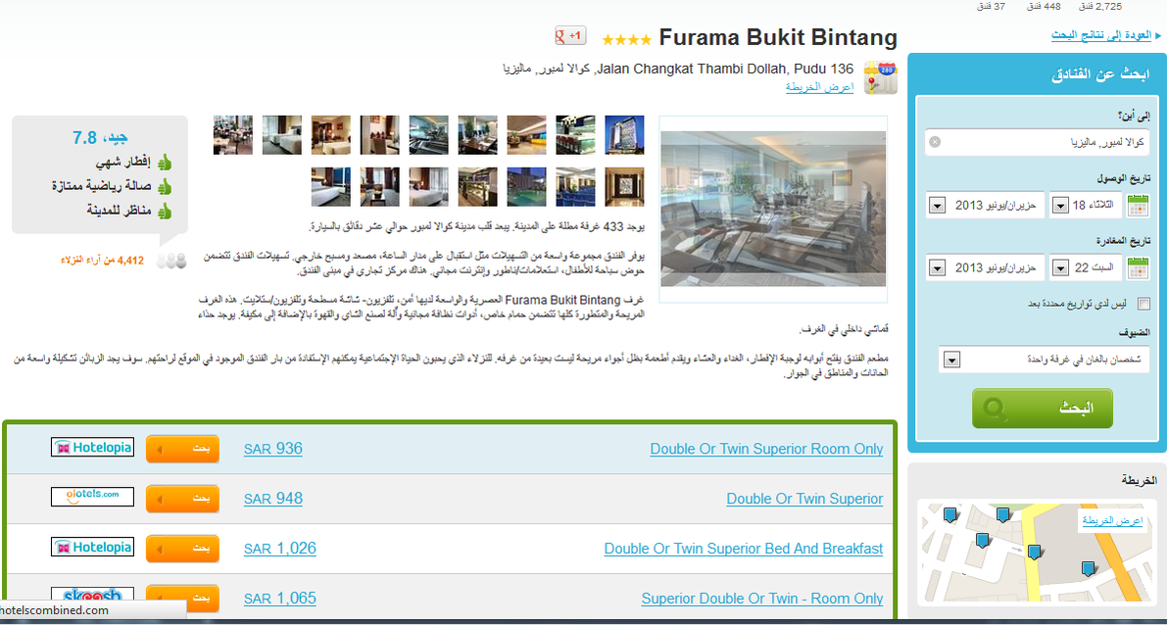Select the swimming pool thumbnail

(526, 187)
